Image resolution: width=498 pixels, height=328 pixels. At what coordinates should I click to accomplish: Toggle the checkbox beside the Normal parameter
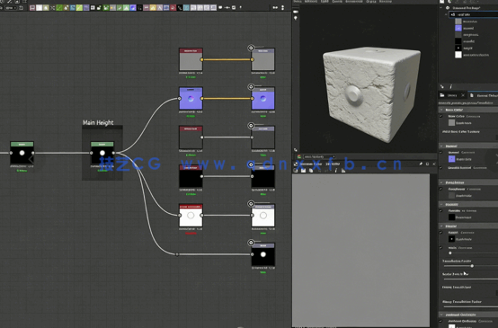440,153
